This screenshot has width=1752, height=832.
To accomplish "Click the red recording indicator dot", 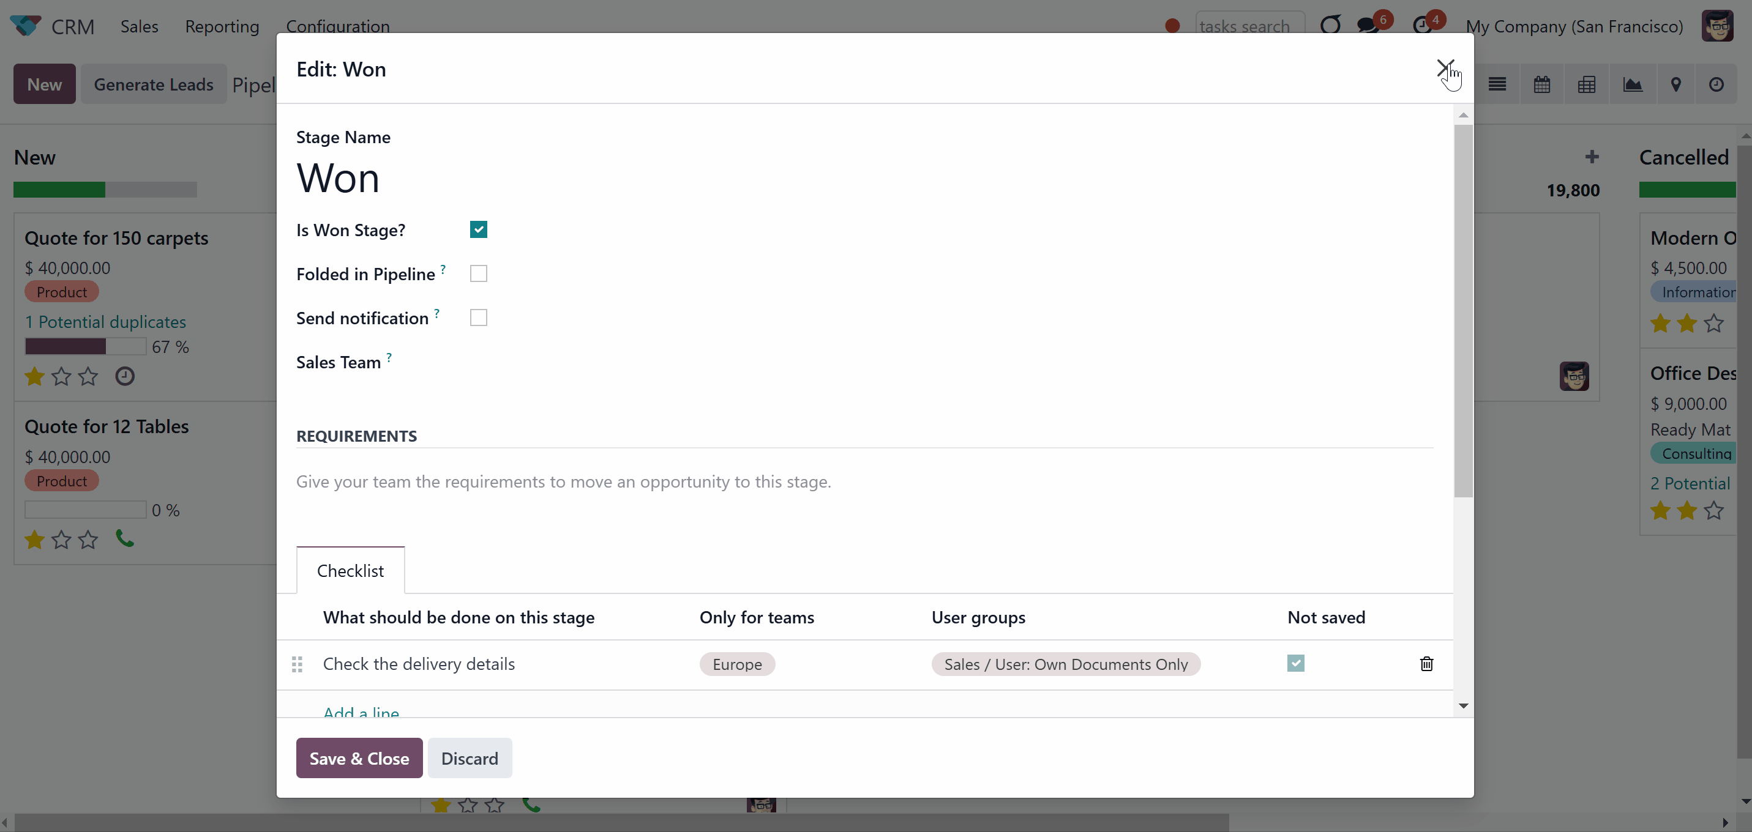I will tap(1172, 26).
